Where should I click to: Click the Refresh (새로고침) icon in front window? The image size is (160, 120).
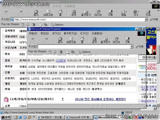point(71,40)
